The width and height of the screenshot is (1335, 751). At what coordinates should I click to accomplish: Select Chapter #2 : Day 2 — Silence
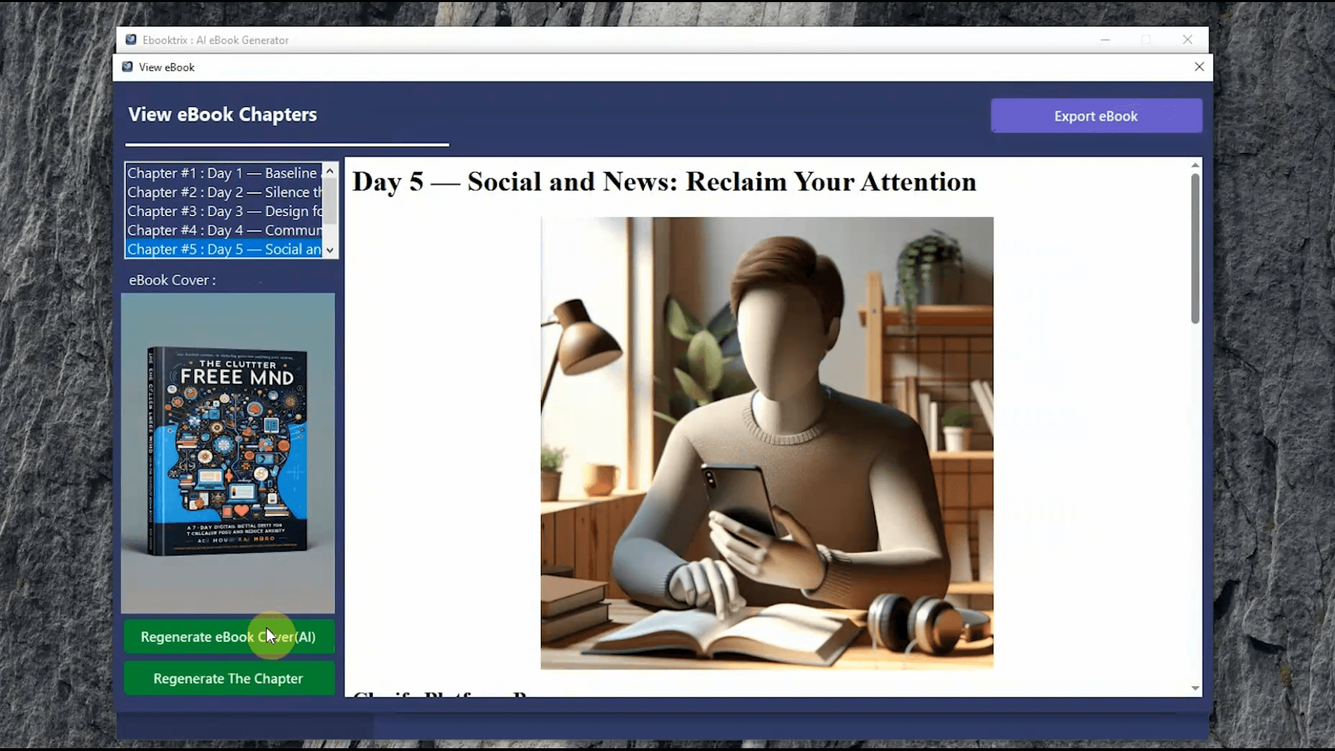tap(216, 192)
